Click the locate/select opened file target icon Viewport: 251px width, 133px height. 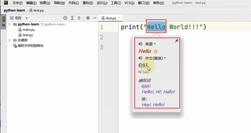tap(65, 18)
